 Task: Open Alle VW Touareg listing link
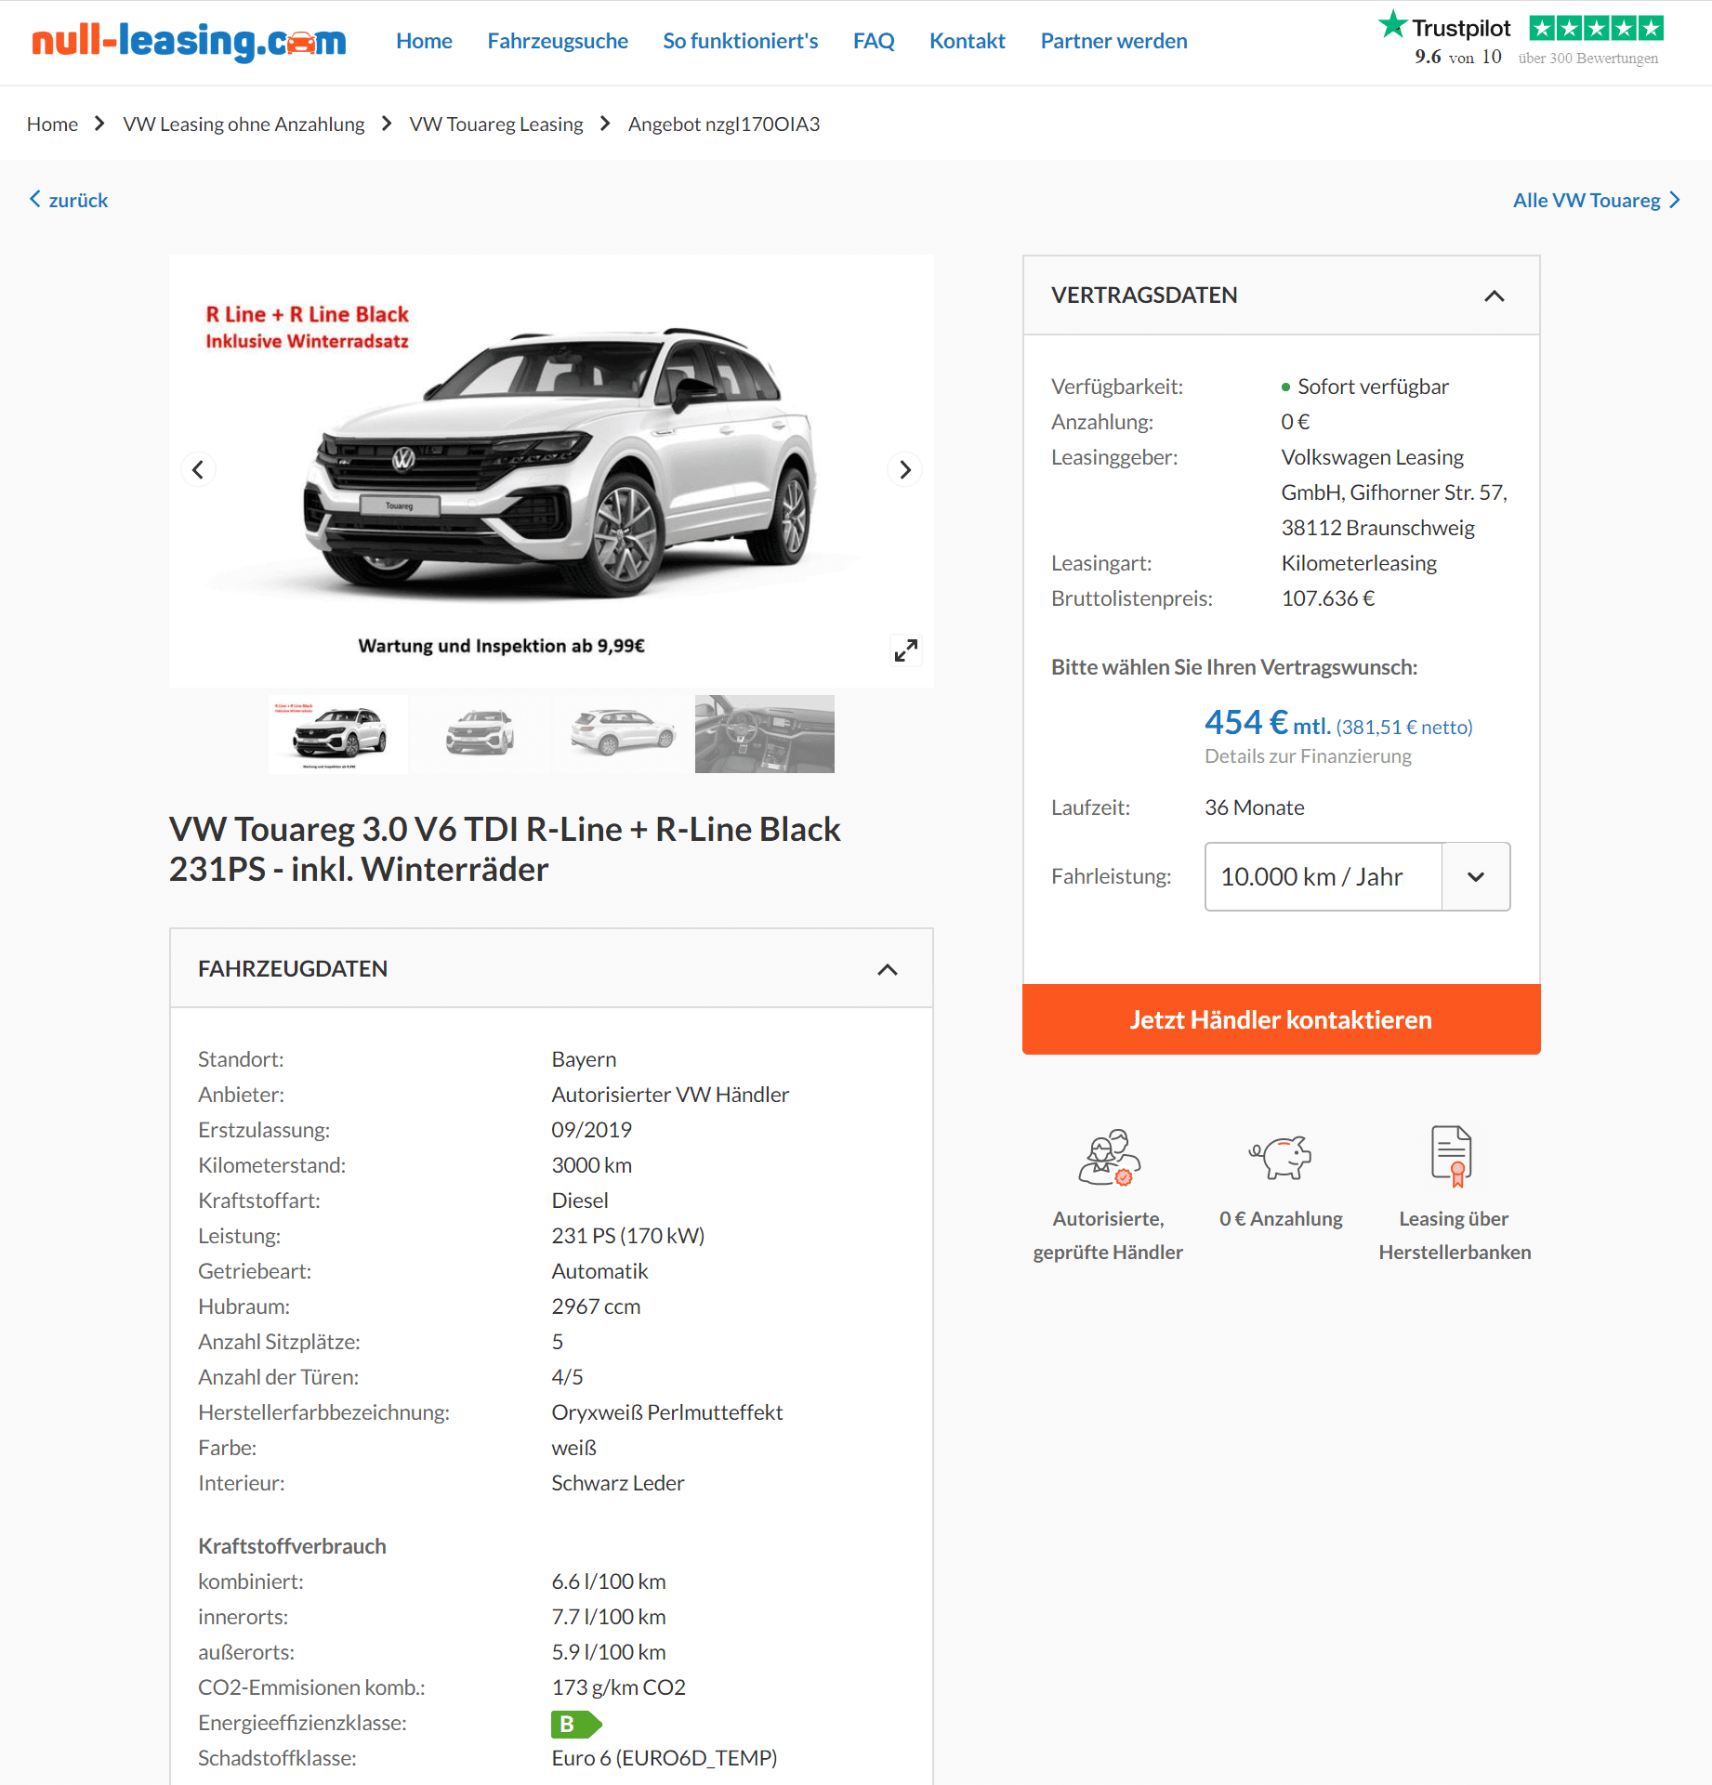click(x=1596, y=200)
